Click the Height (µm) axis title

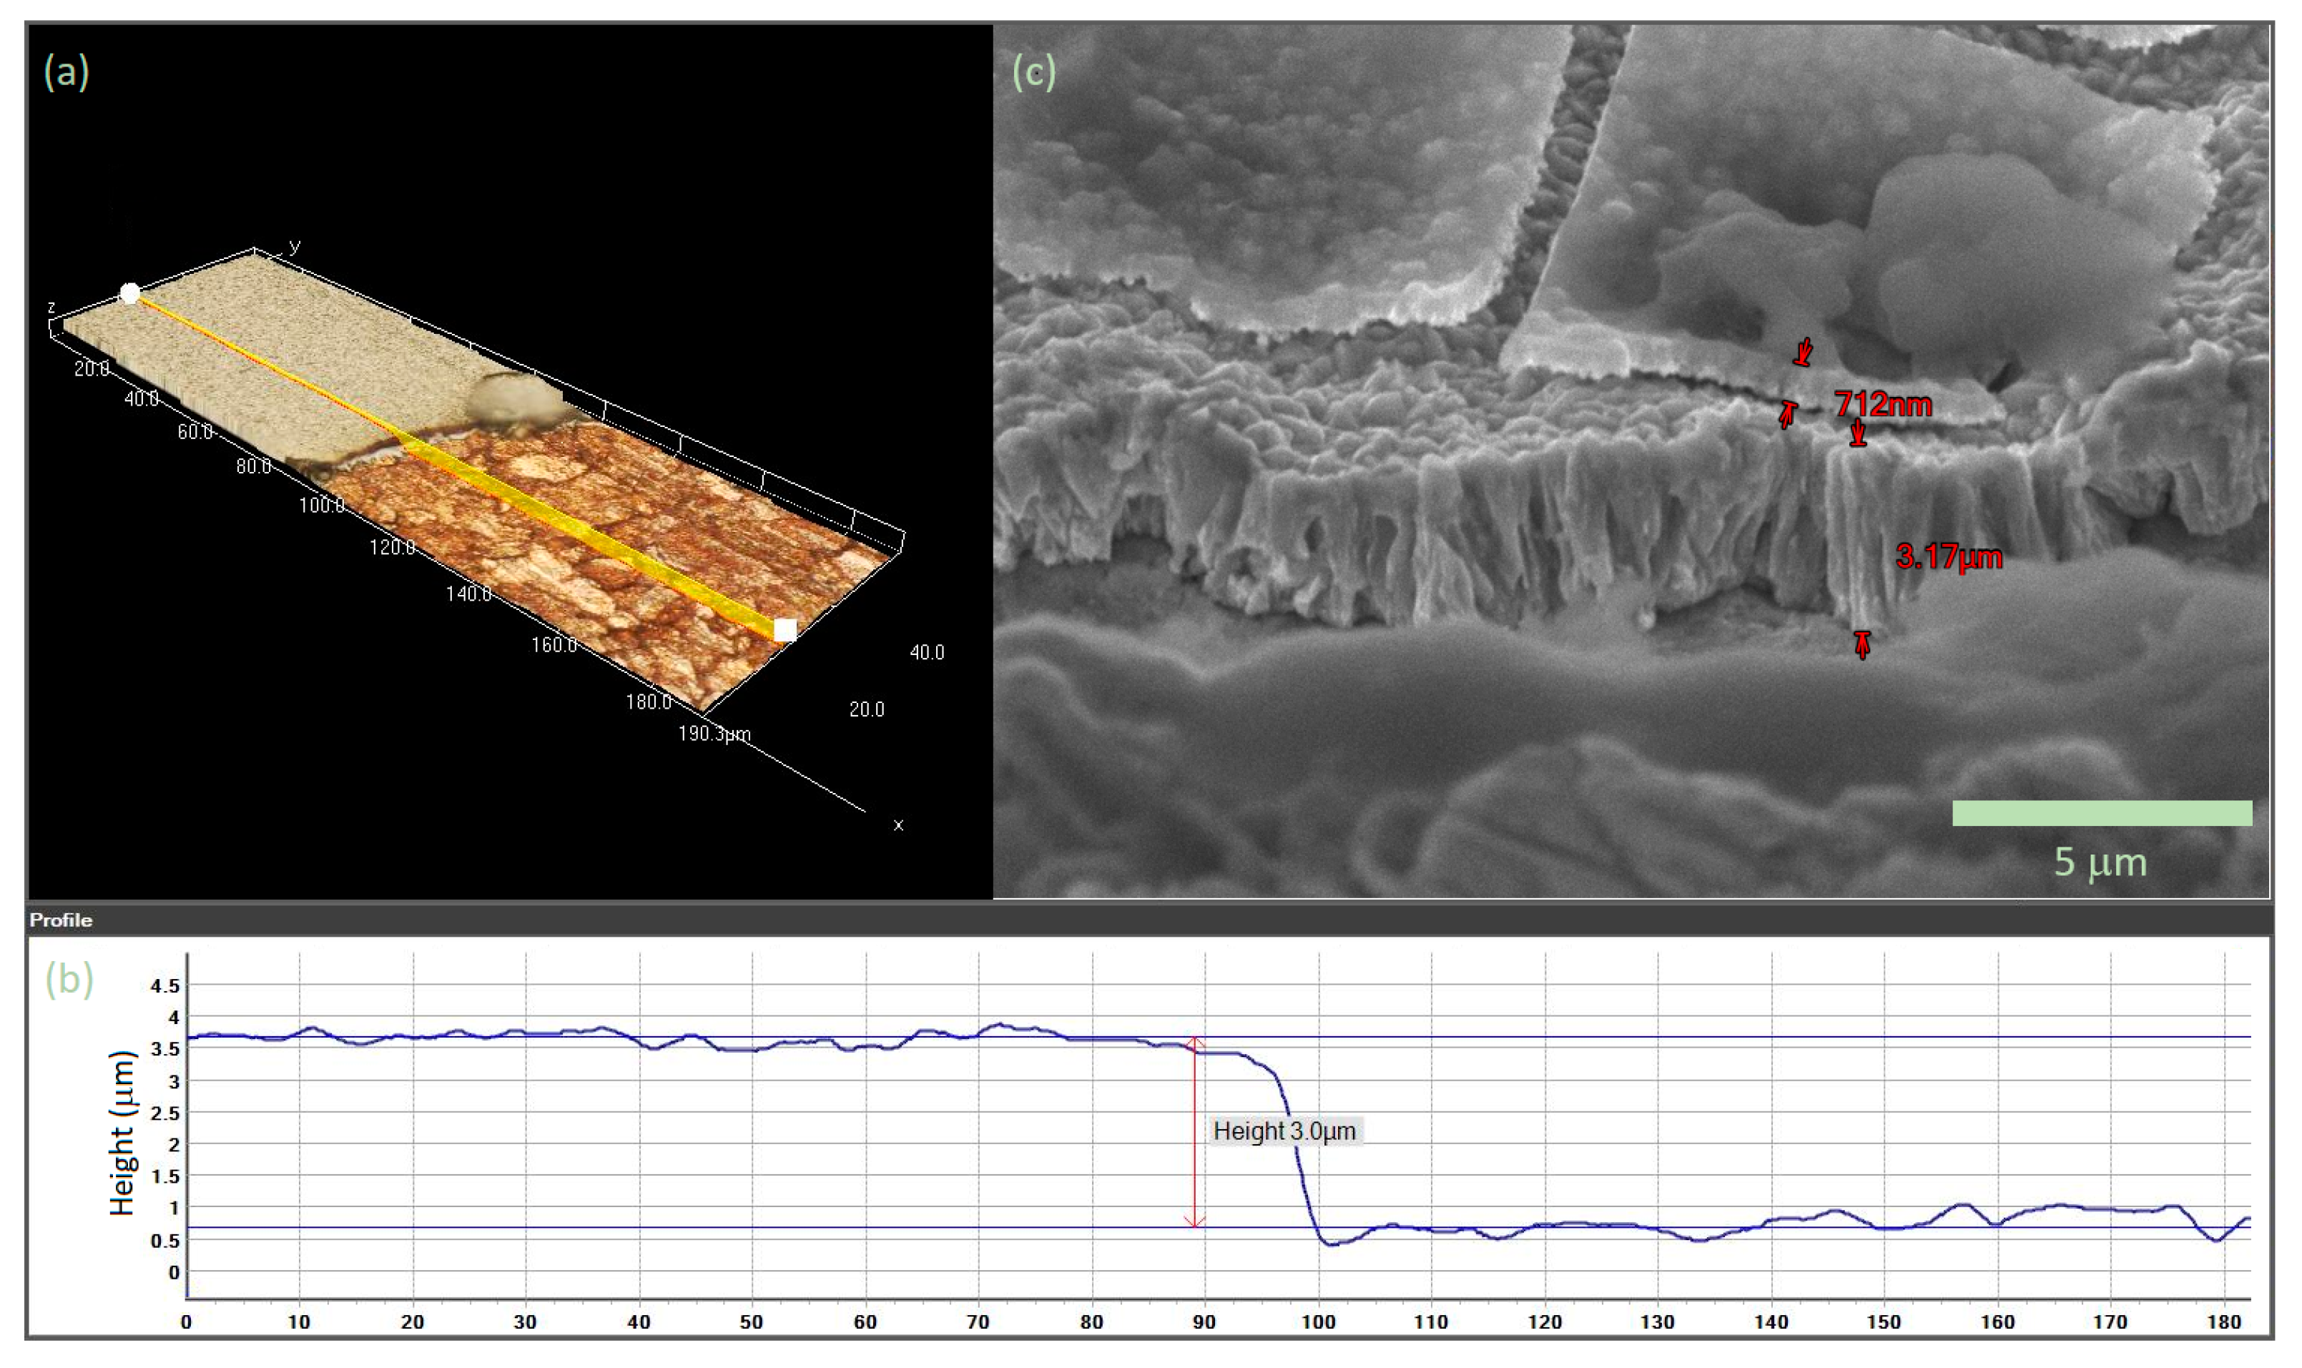click(122, 1133)
